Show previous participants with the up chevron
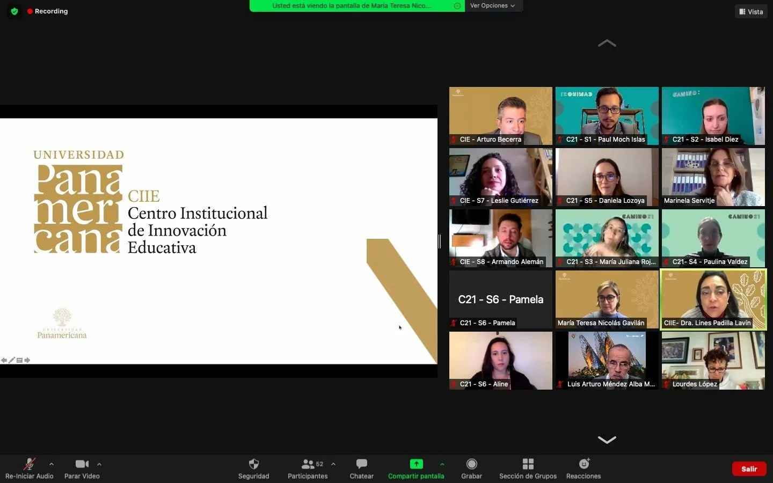The width and height of the screenshot is (773, 483). click(607, 43)
